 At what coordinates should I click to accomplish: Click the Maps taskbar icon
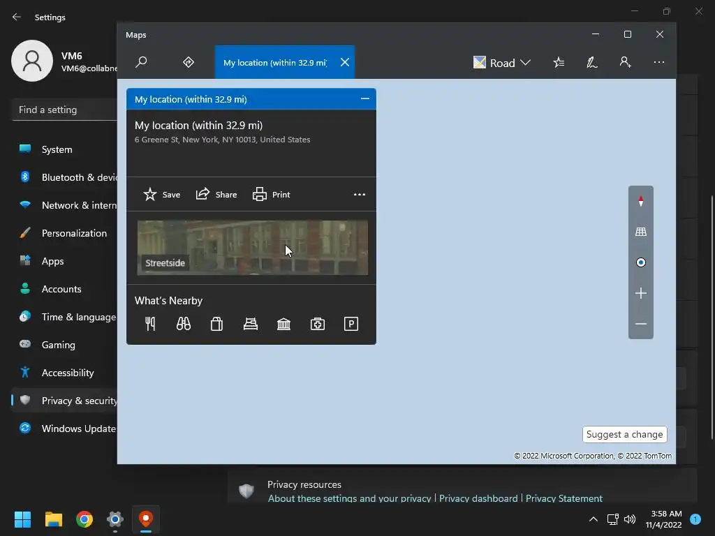(146, 519)
